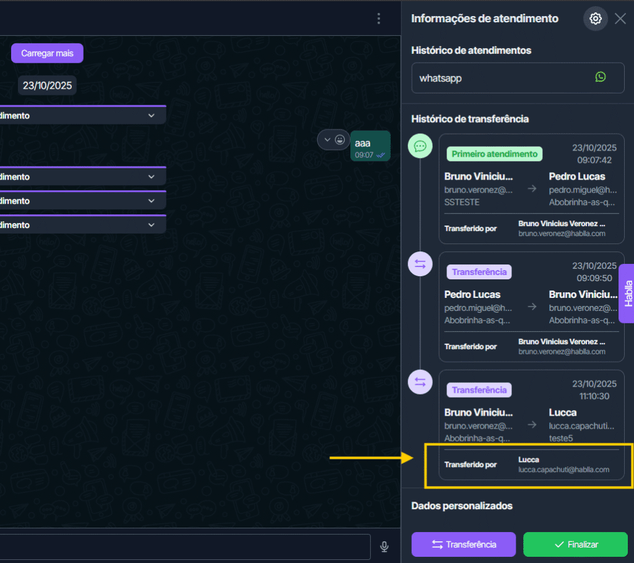Click transfer timeline icon beside 09:09:50 entry
This screenshot has width=634, height=563.
pyautogui.click(x=420, y=264)
